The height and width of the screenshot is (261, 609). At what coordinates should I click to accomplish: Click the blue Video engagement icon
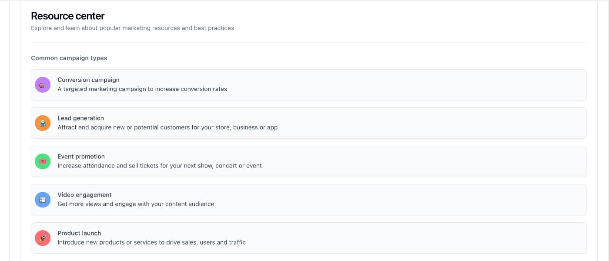(x=43, y=200)
